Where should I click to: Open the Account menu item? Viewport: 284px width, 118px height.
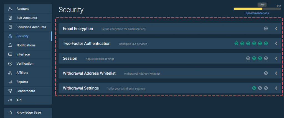click(28, 9)
